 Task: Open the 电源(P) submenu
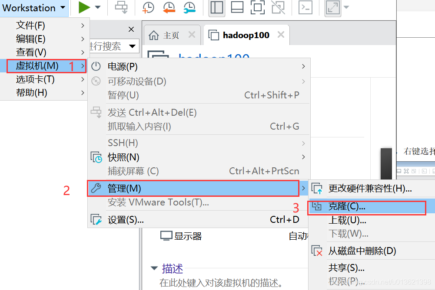199,66
